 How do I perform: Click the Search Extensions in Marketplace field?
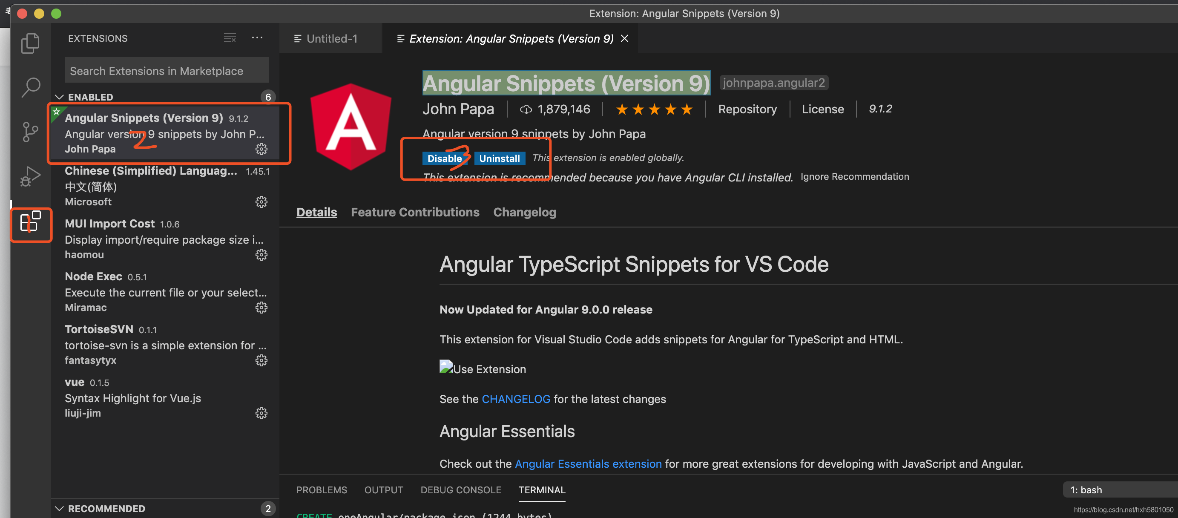click(x=167, y=71)
